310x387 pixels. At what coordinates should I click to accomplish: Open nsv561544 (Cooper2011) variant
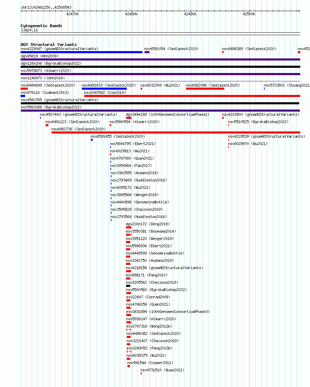(x=150, y=363)
